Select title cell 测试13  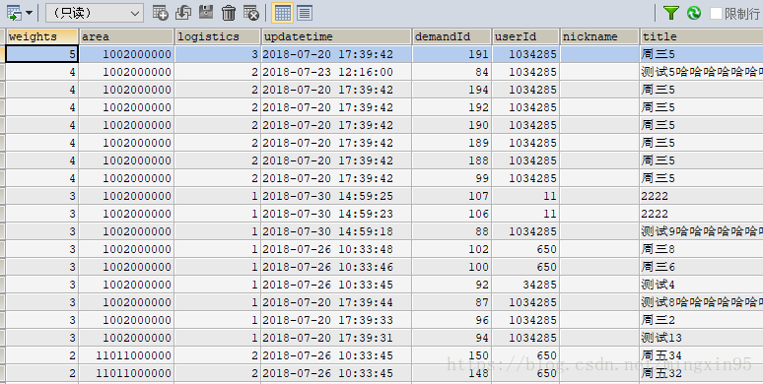(702, 338)
